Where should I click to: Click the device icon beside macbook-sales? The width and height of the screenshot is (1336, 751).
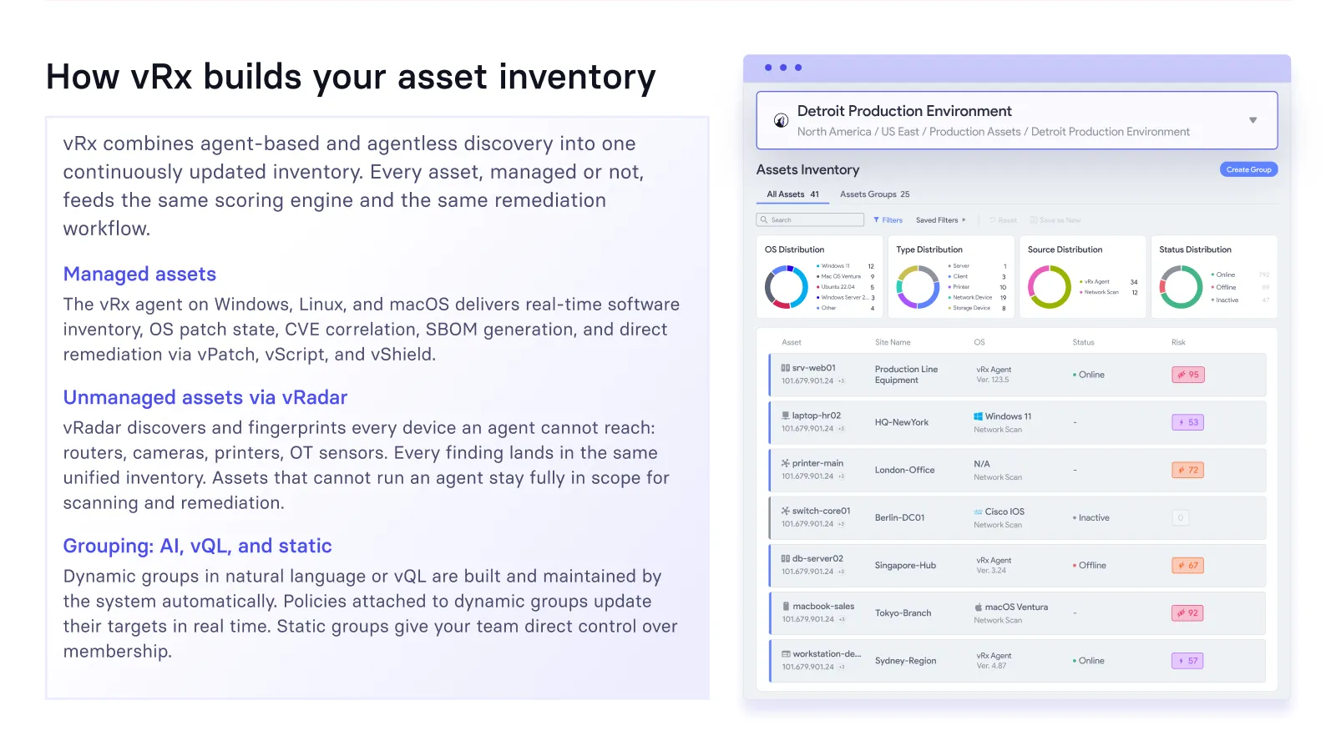[786, 607]
